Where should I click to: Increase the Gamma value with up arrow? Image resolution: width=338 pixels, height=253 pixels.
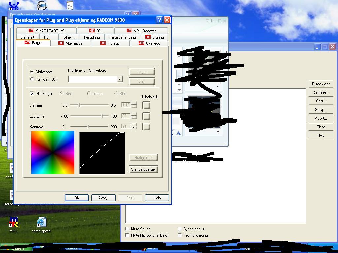(x=134, y=103)
